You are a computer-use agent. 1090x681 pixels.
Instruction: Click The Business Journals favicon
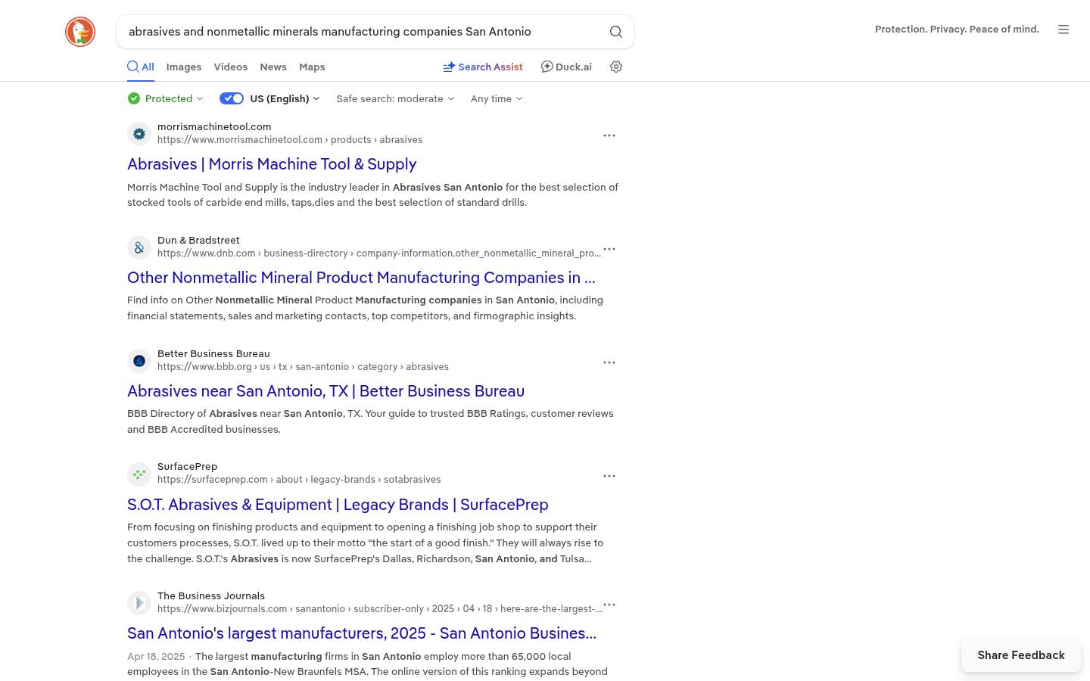point(139,603)
